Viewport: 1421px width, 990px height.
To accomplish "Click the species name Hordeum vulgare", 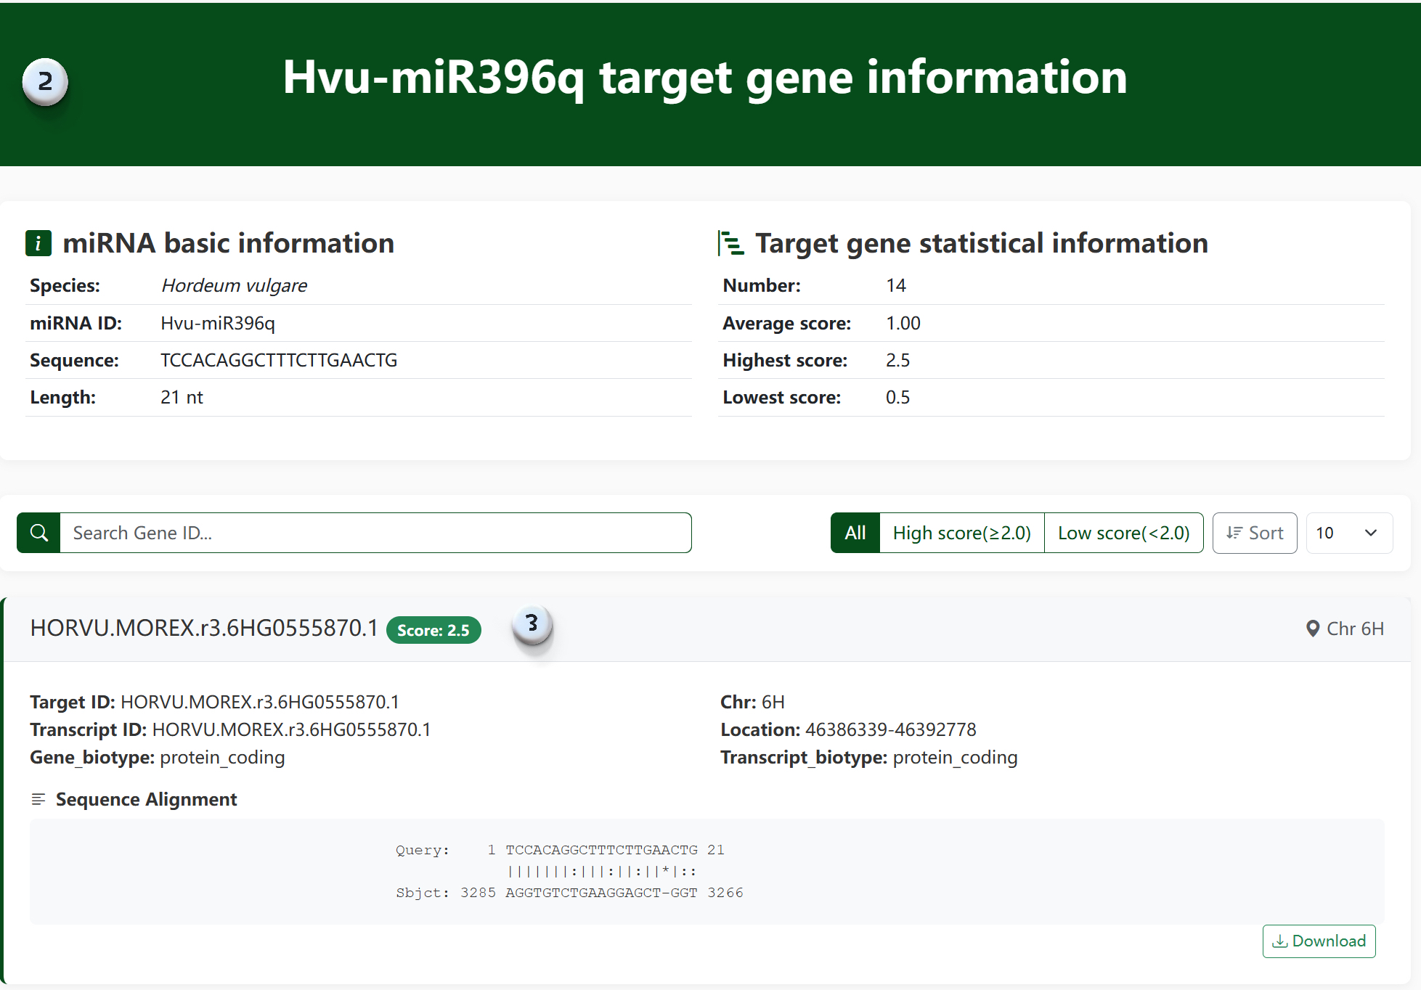I will pyautogui.click(x=234, y=285).
